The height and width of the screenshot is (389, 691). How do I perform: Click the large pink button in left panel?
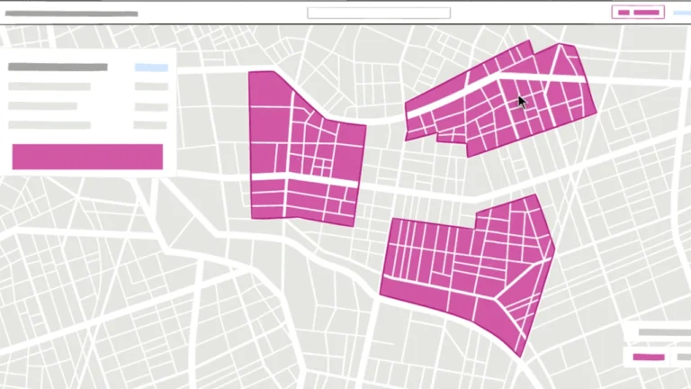87,157
